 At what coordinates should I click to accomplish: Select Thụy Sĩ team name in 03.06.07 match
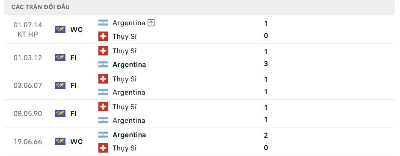124,79
